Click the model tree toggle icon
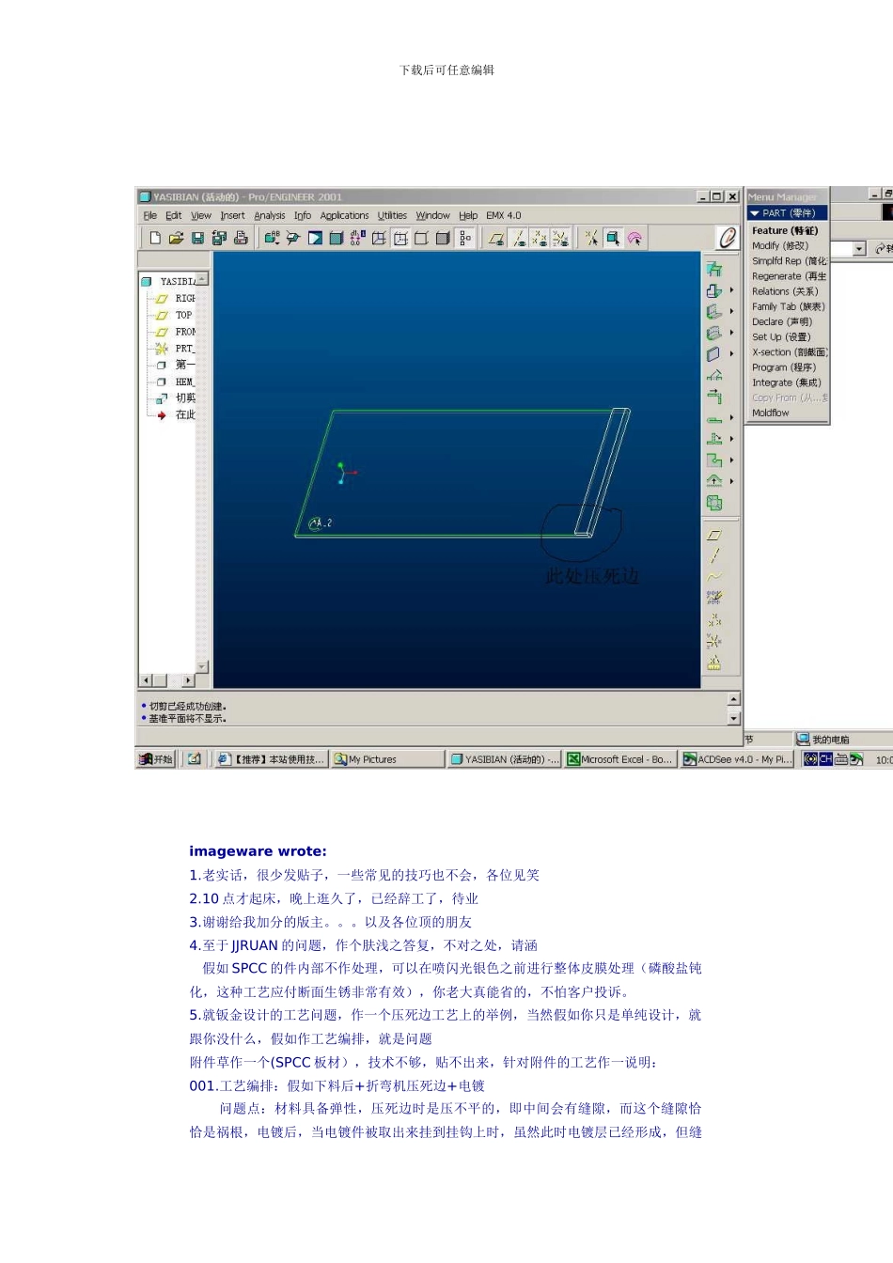893x1263 pixels. [465, 239]
